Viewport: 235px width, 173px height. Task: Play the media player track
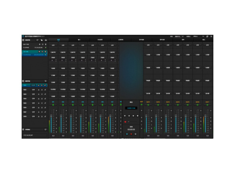tap(129, 116)
